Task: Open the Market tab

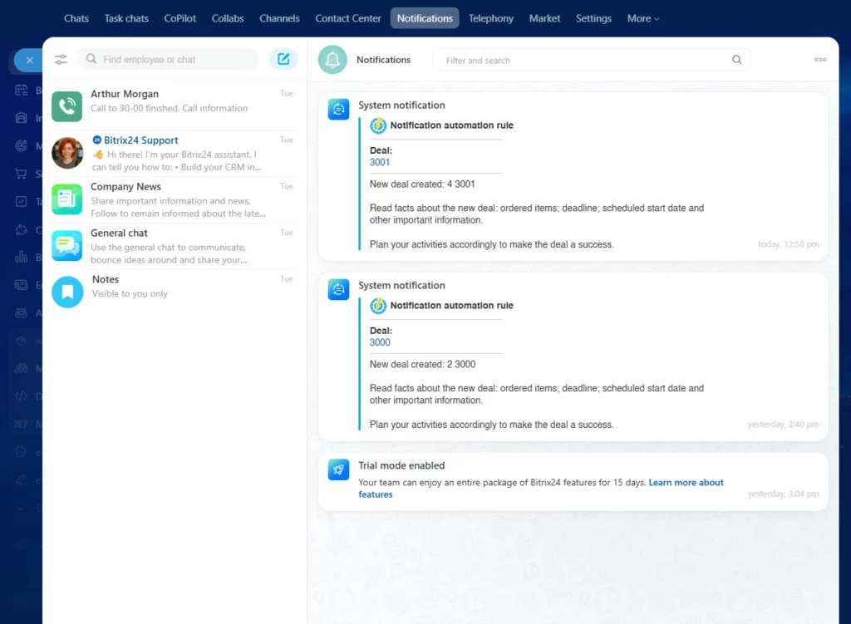Action: pyautogui.click(x=544, y=18)
